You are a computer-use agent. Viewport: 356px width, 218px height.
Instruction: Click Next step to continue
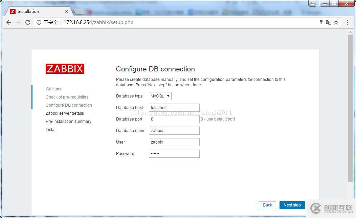click(x=292, y=205)
